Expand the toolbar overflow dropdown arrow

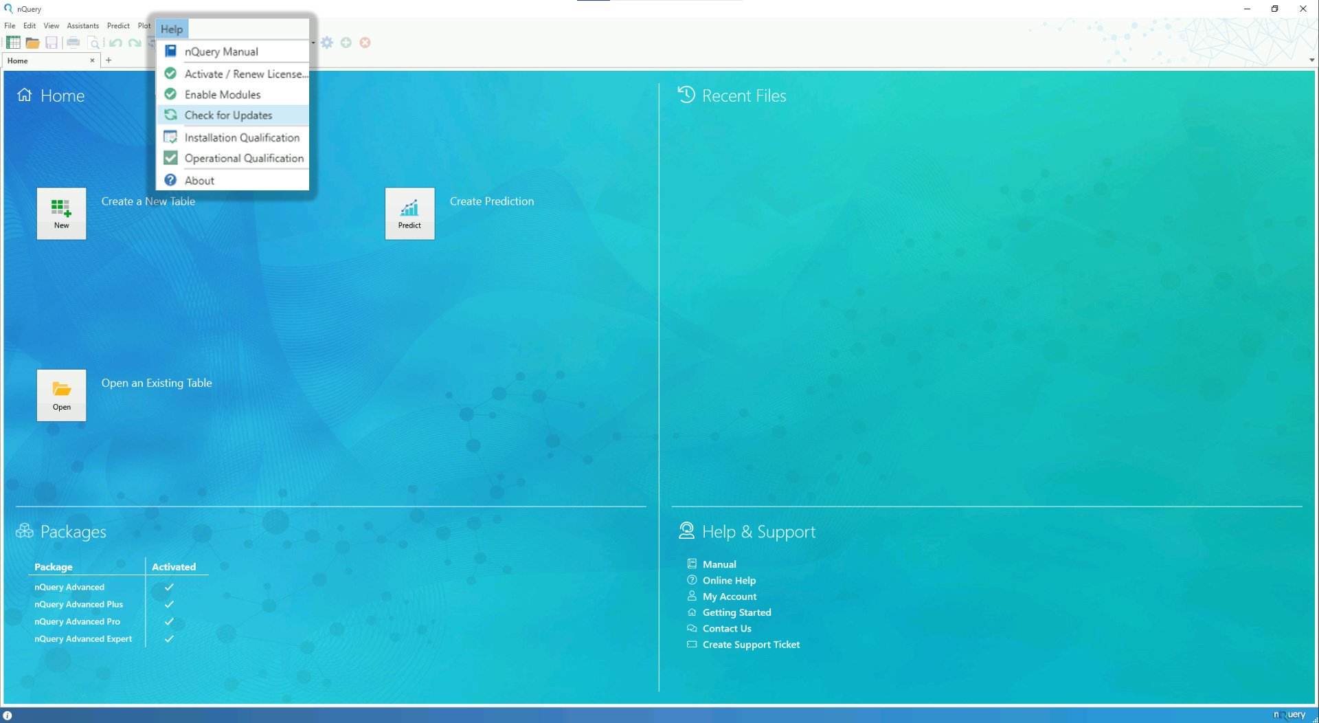tap(313, 43)
